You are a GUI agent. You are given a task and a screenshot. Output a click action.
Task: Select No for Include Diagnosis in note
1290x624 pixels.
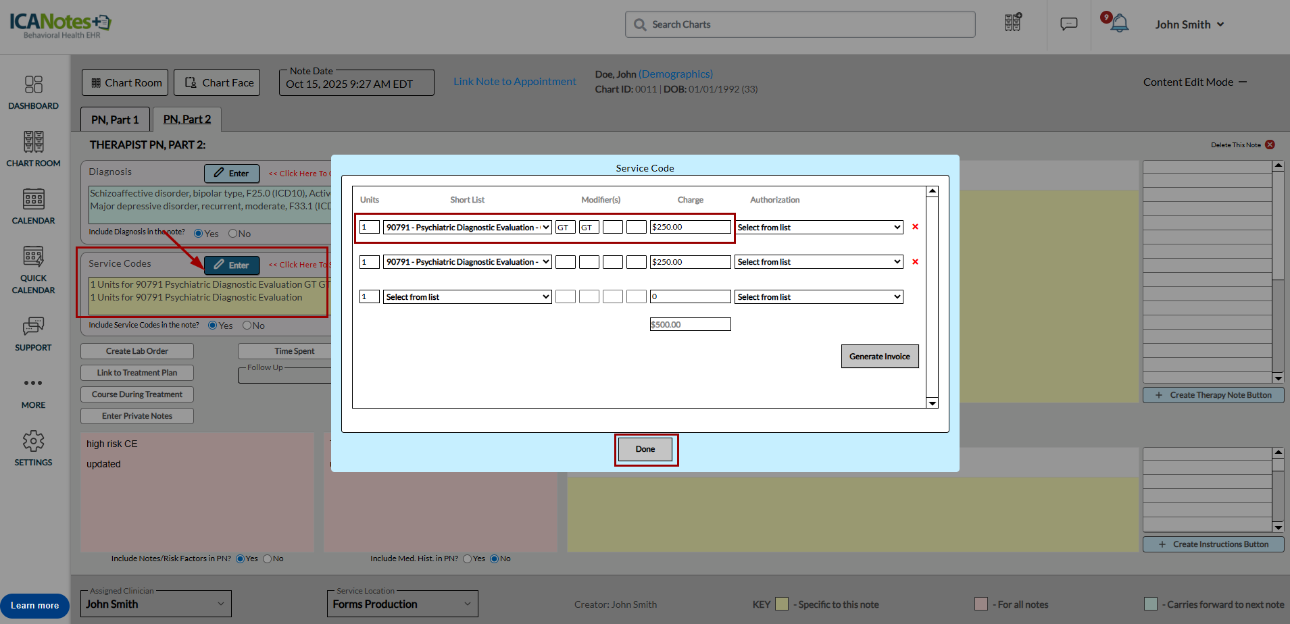tap(232, 234)
